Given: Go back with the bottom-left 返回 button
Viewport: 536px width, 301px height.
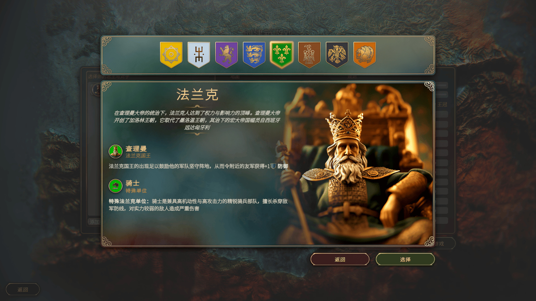Looking at the screenshot, I should pyautogui.click(x=23, y=290).
